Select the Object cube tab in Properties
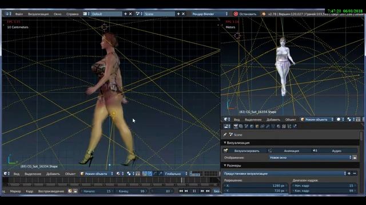Screen dimensions: 366x205 [257, 126]
